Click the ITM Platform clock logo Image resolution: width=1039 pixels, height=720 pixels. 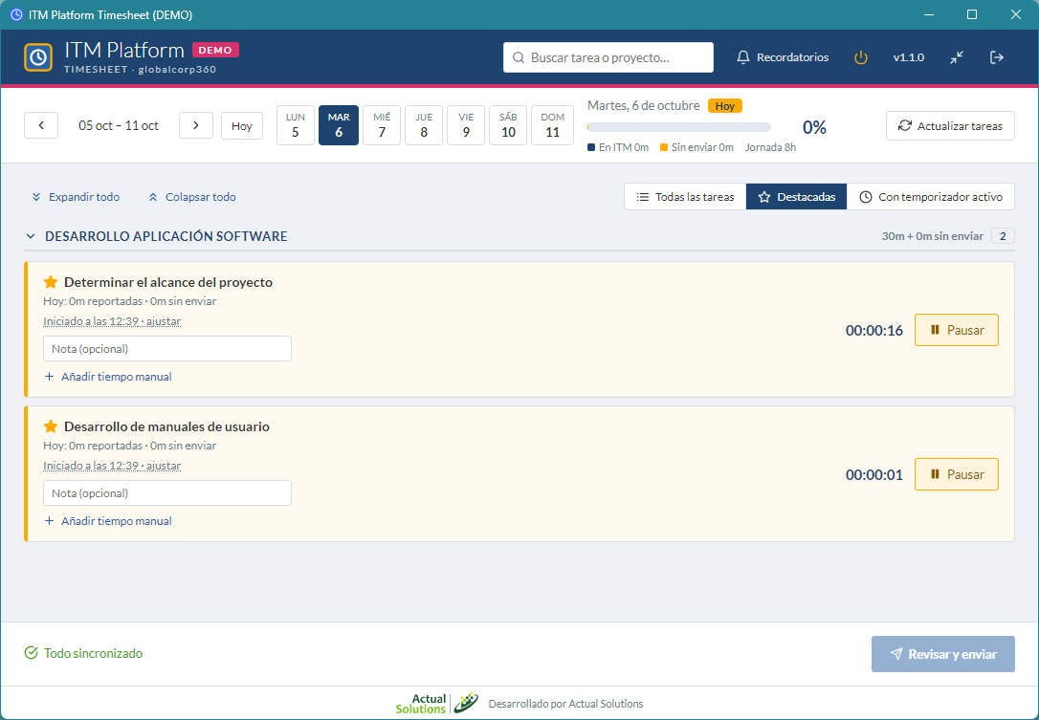pyautogui.click(x=38, y=57)
